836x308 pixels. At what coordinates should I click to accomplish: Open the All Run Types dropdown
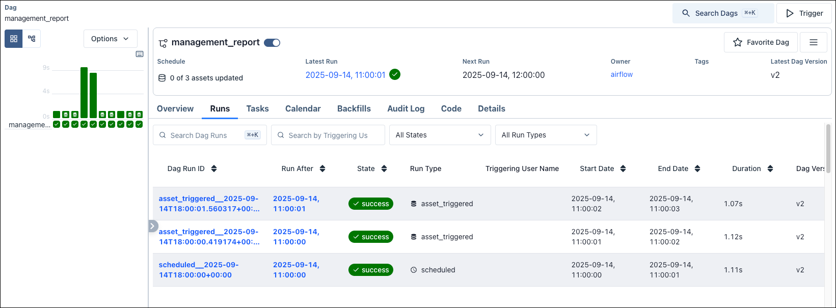click(x=546, y=135)
